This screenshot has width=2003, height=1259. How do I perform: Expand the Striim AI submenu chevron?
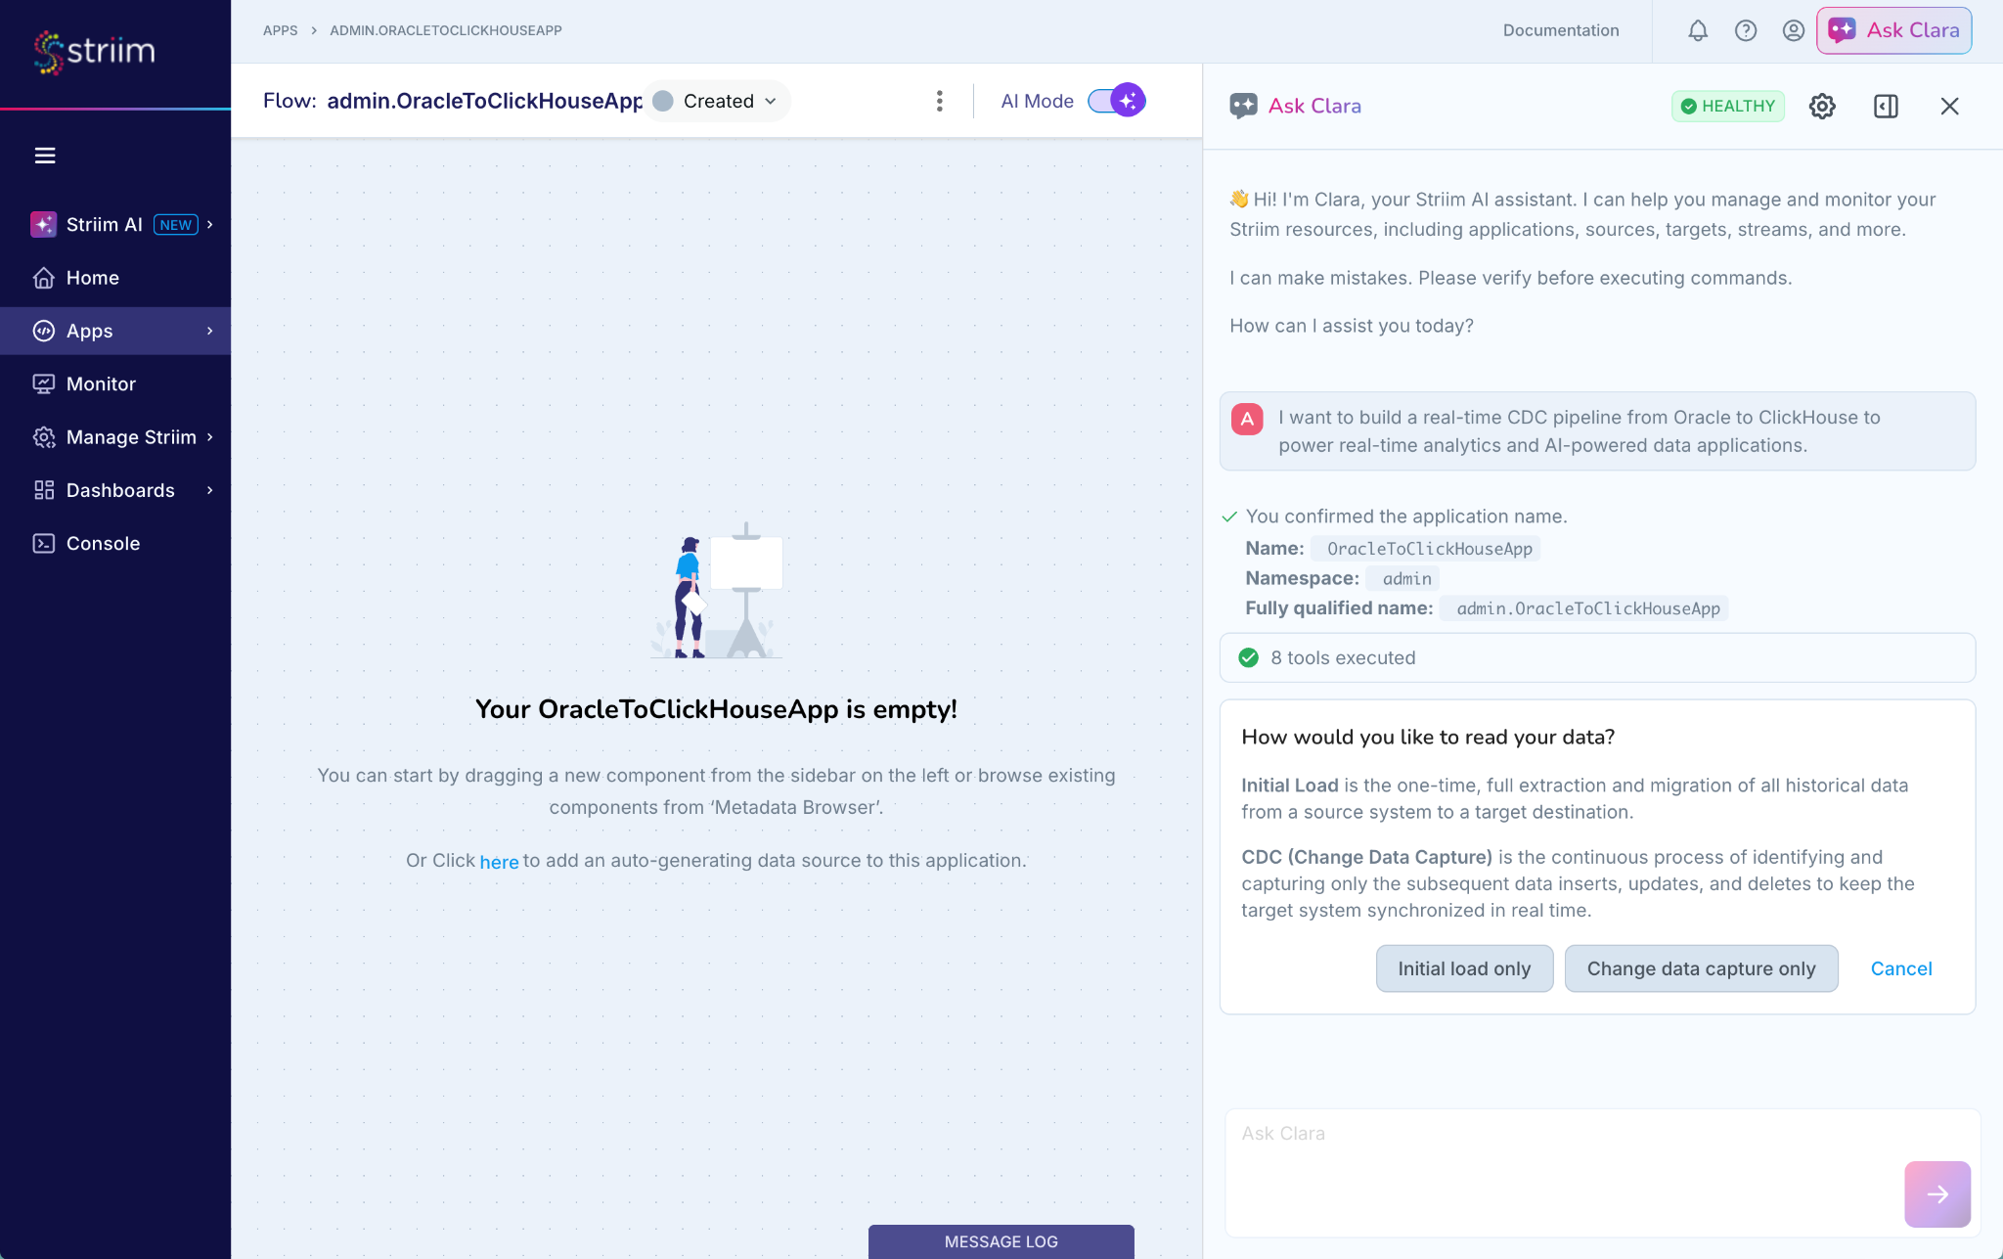[x=210, y=225]
